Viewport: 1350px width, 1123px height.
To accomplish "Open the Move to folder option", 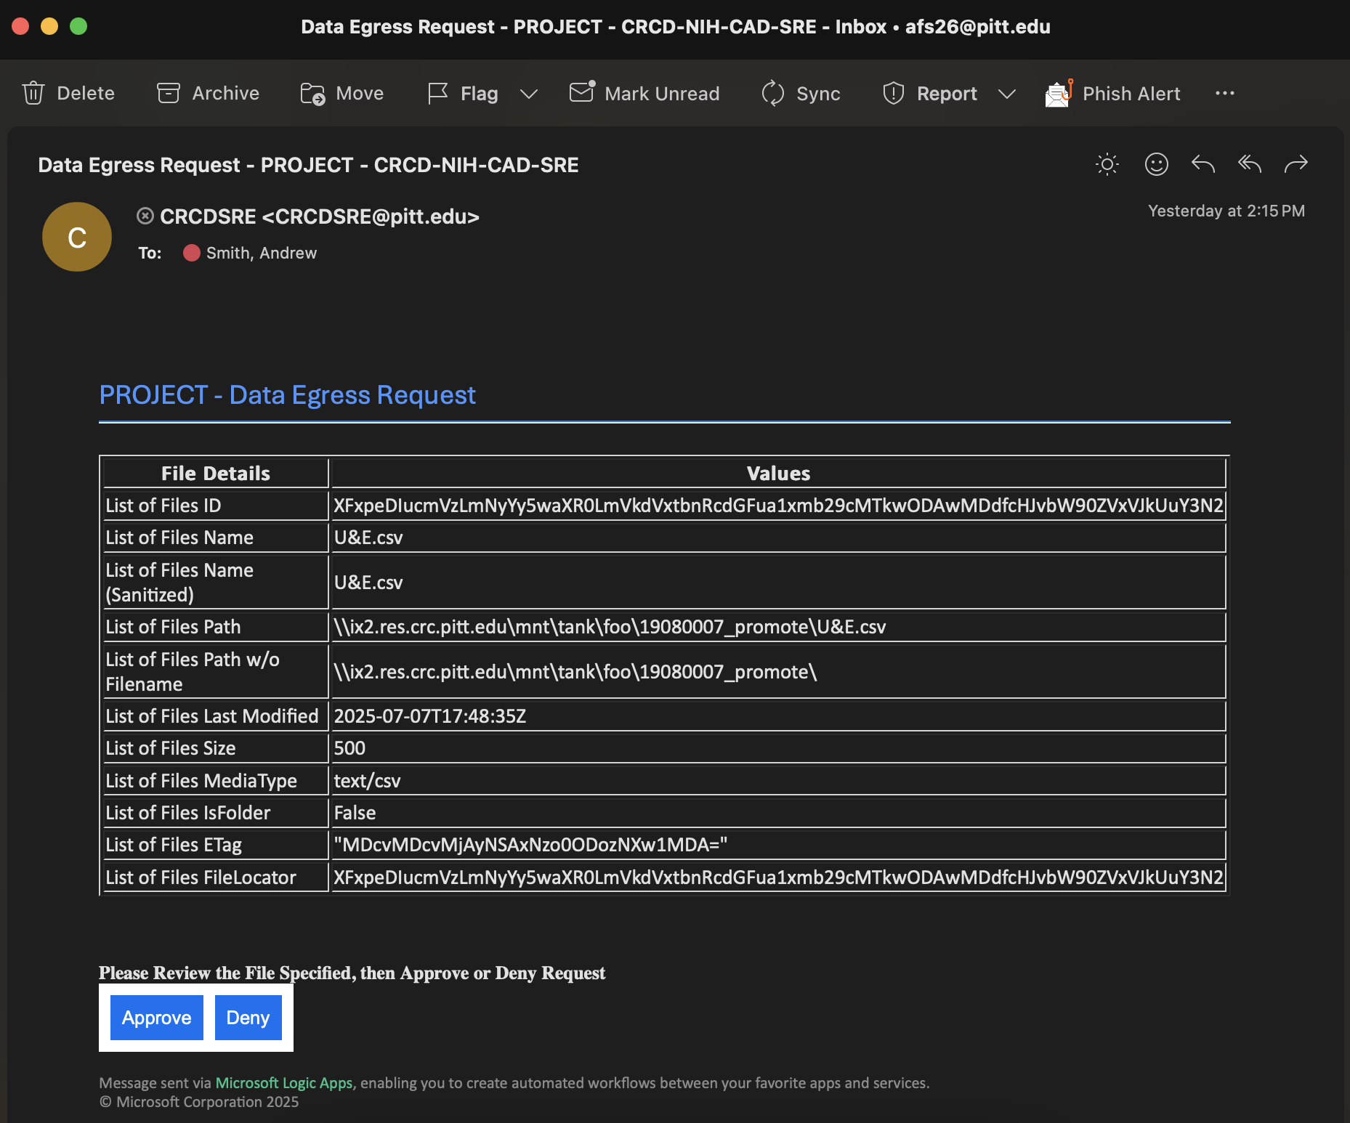I will (x=341, y=93).
